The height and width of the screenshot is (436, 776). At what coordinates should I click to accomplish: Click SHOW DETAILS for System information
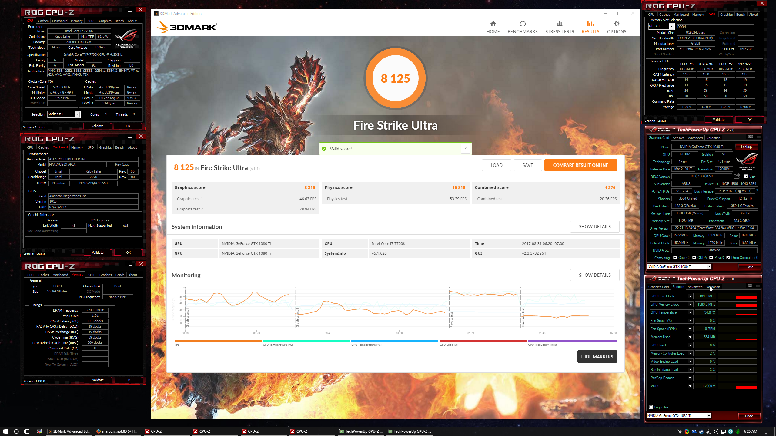tap(595, 226)
